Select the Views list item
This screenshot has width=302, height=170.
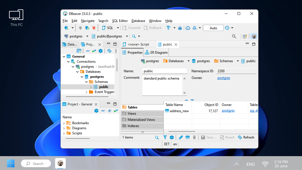click(142, 113)
